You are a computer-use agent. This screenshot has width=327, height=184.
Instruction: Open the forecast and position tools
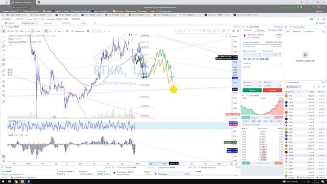[4, 65]
